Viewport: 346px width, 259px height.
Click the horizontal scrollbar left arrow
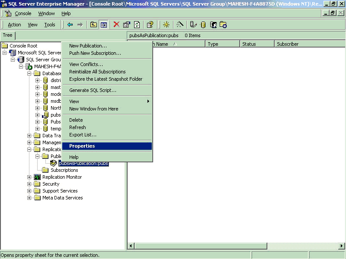[131, 246]
